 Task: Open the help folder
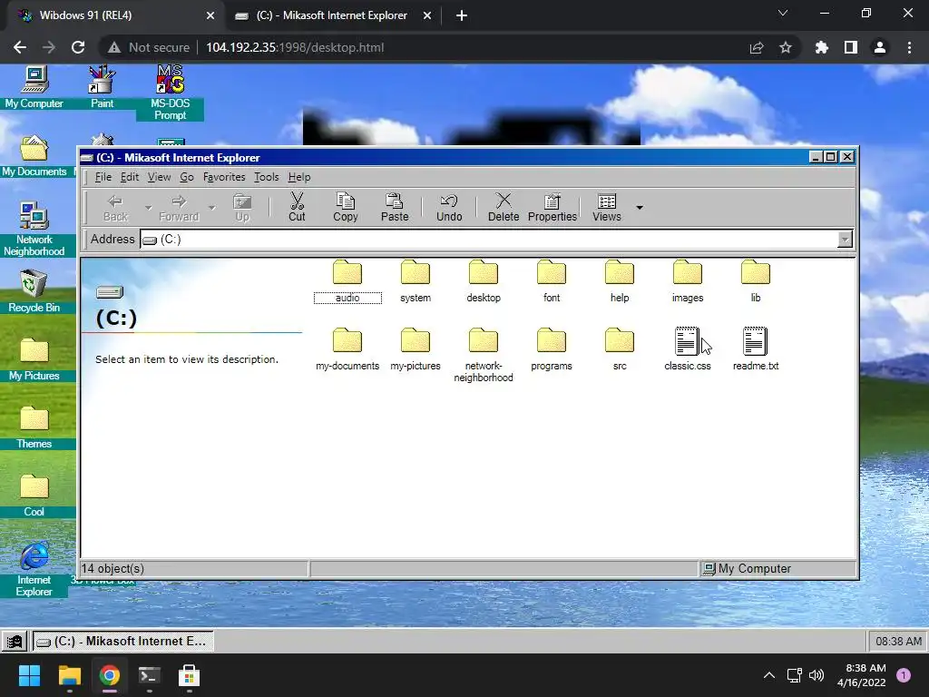620,281
